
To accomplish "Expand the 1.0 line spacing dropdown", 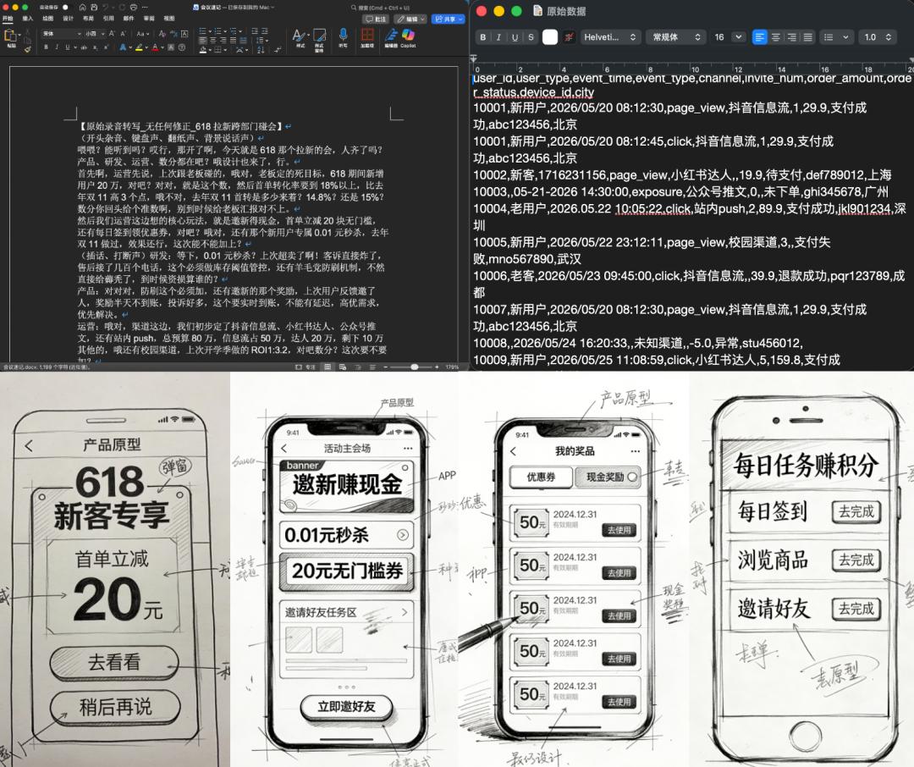I will (x=877, y=37).
